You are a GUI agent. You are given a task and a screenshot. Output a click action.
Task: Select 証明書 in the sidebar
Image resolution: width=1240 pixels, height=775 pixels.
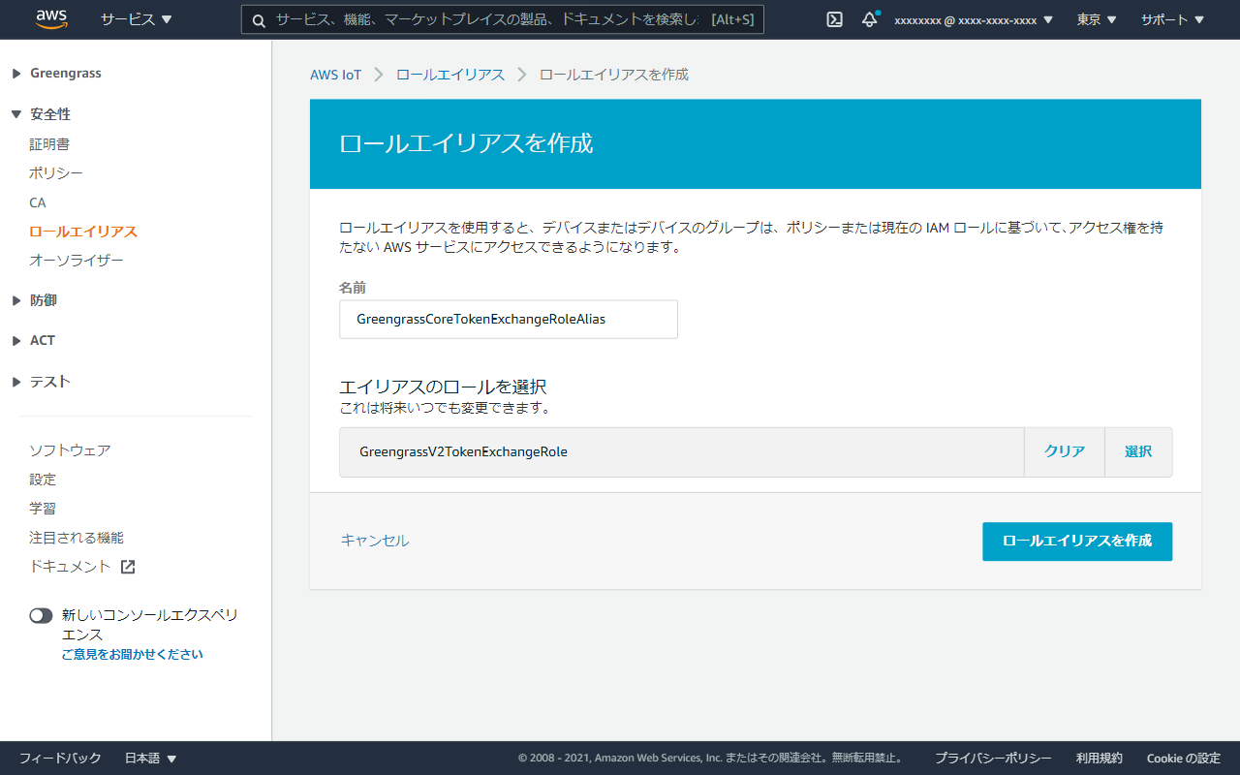click(x=49, y=143)
